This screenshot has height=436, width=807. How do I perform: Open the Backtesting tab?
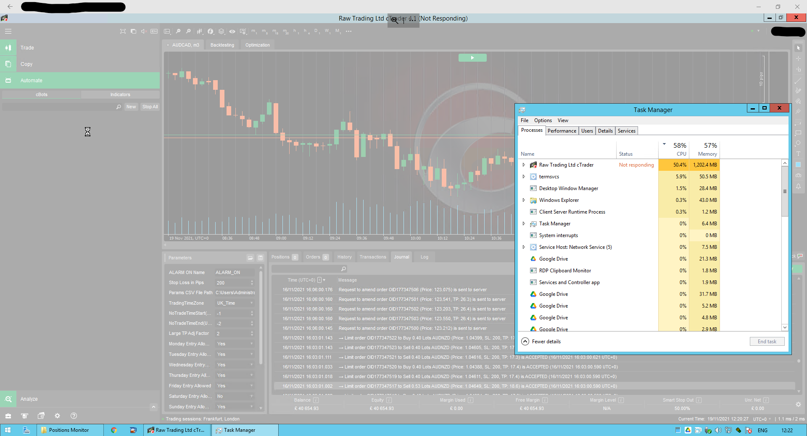coord(222,45)
